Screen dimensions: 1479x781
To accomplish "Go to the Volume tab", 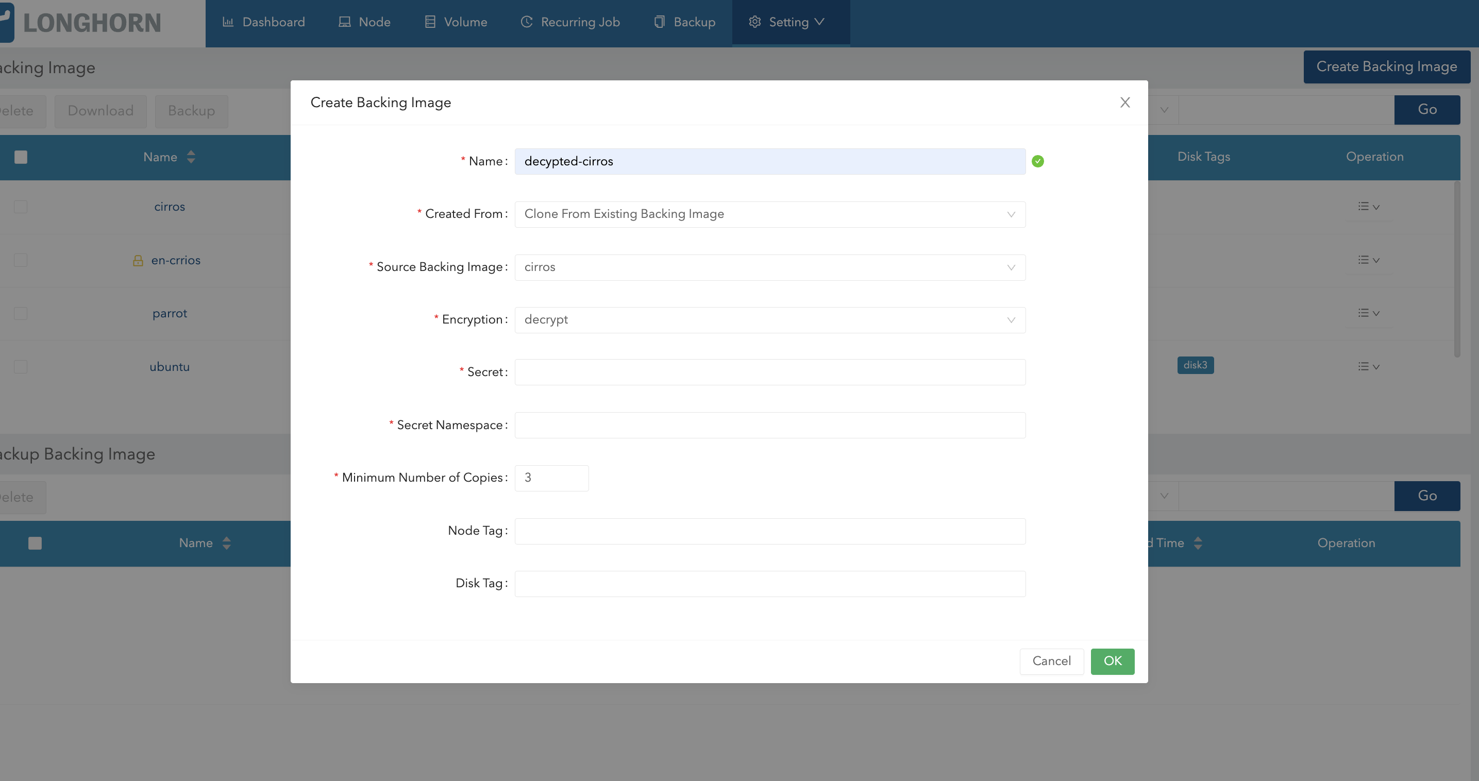I will pyautogui.click(x=457, y=22).
